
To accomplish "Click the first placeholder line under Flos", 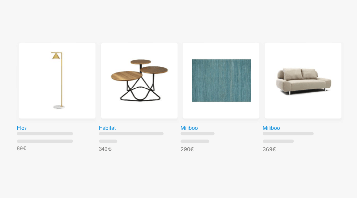I will pos(45,134).
